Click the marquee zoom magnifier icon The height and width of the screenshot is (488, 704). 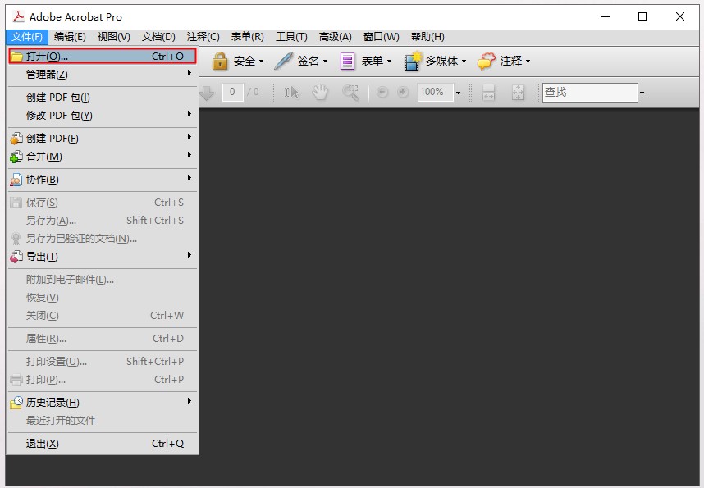click(x=350, y=93)
